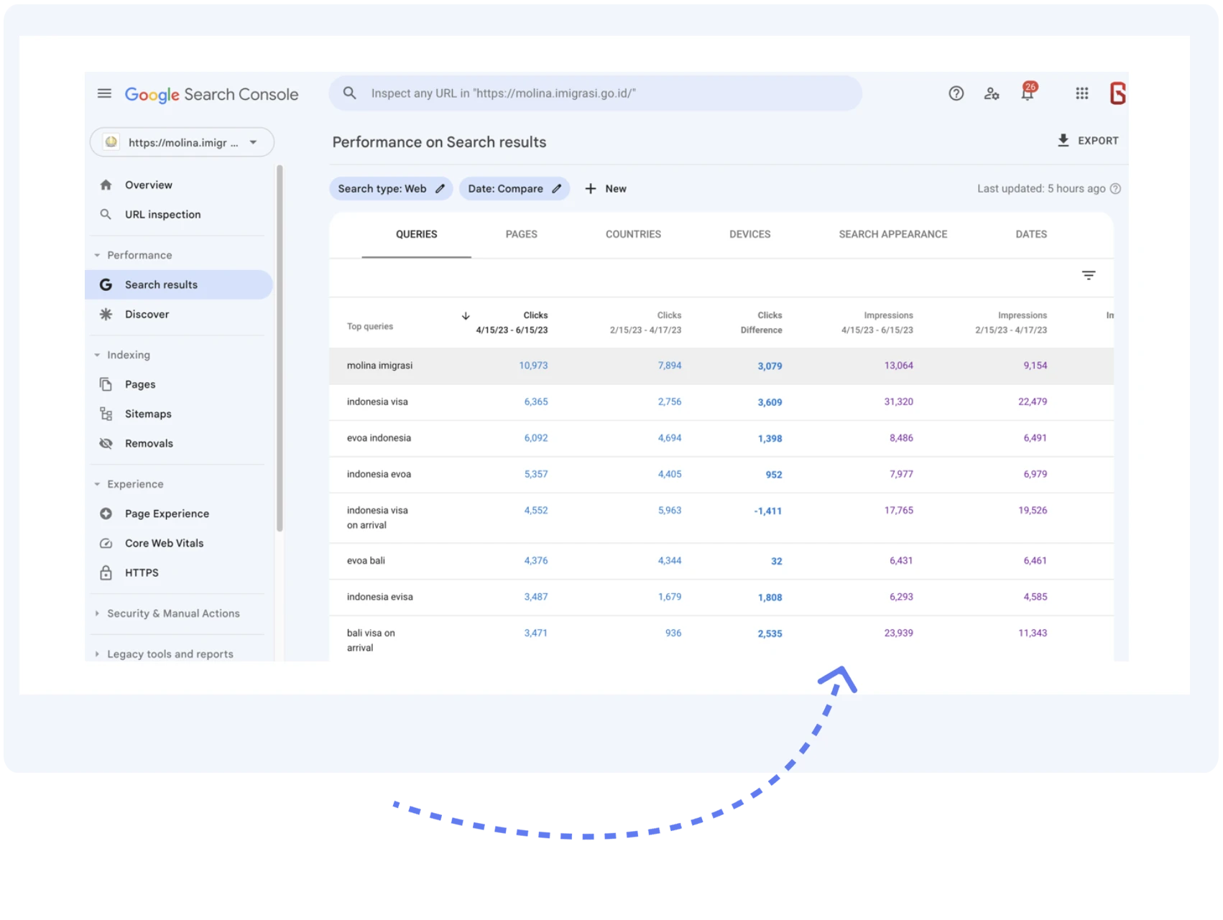Select the 'indonesia evisa' query row

point(721,597)
